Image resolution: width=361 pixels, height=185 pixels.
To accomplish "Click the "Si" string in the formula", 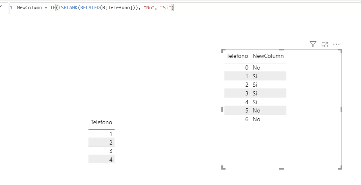I will [x=165, y=7].
